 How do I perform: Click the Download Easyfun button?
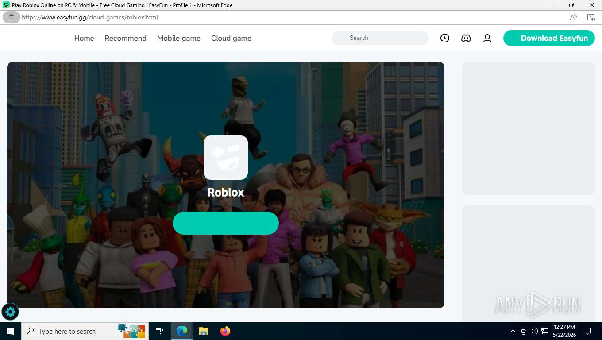549,38
